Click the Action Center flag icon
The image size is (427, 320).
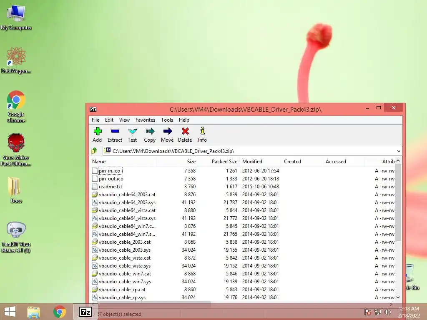point(367,312)
